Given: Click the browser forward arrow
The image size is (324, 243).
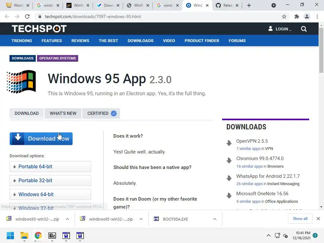Looking at the screenshot, I should pyautogui.click(x=17, y=16).
